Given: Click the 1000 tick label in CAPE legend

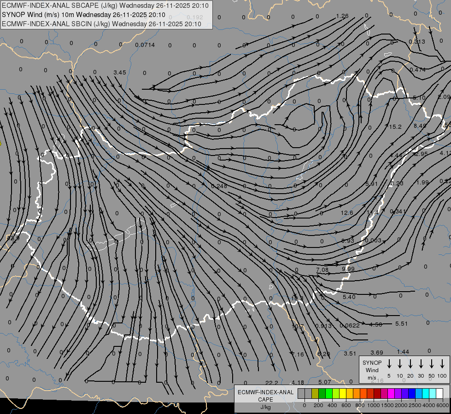Looking at the screenshot, I should click(x=373, y=405).
